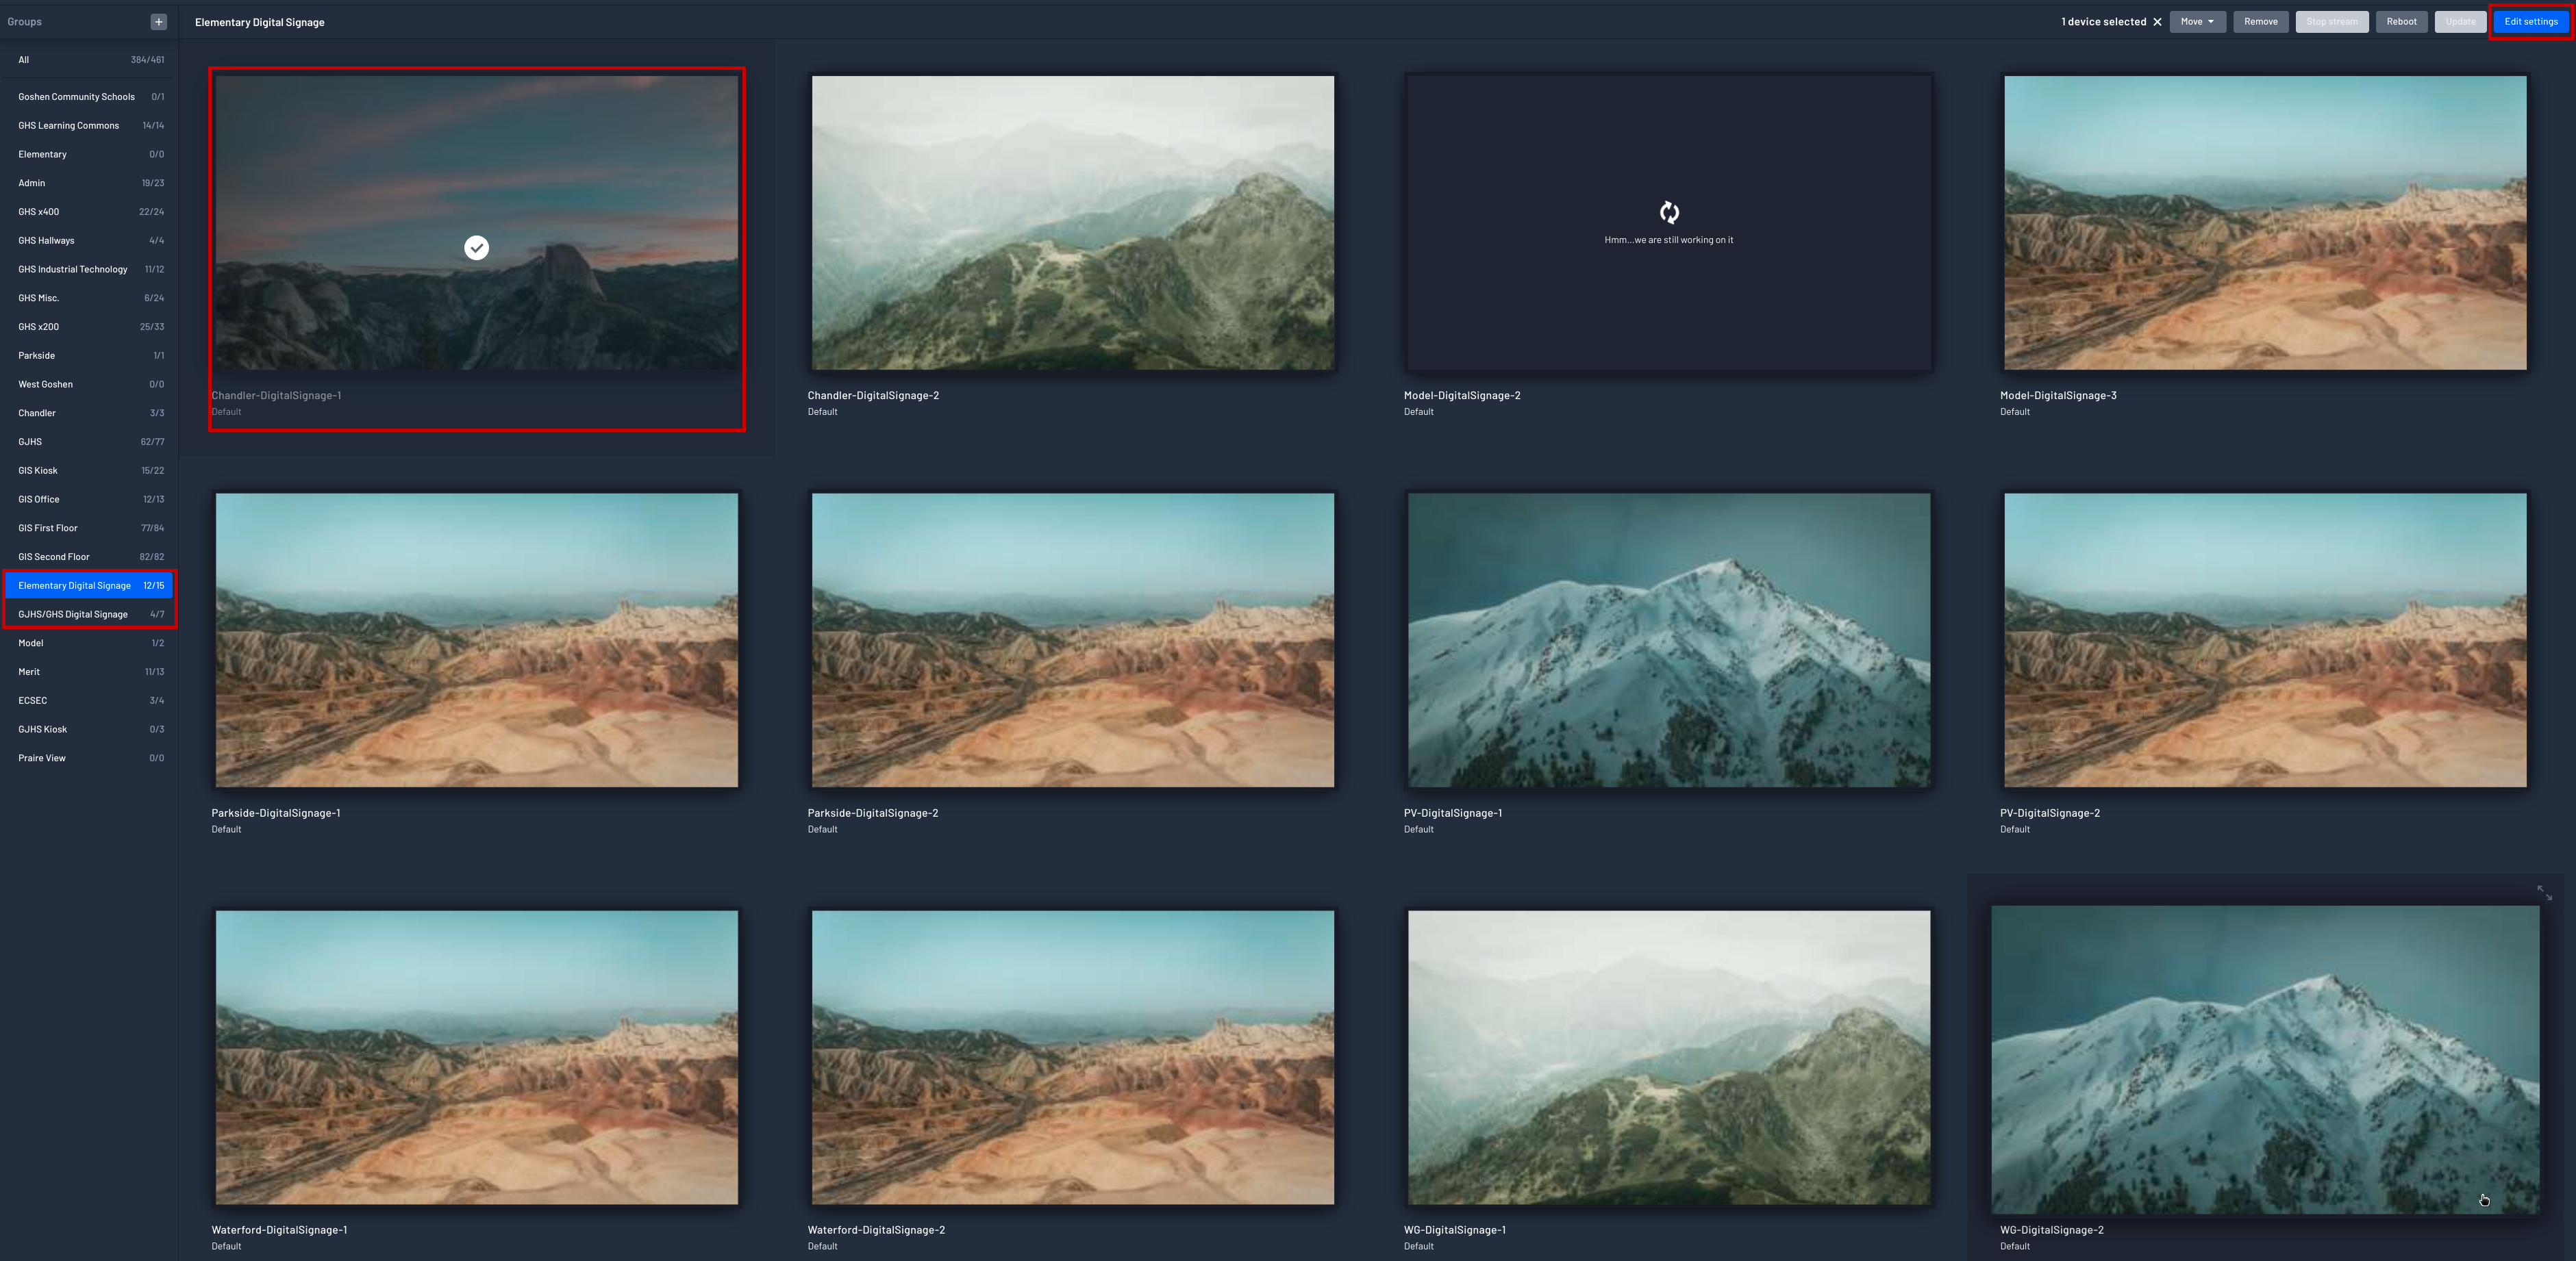Open Edit settings
Viewport: 2576px width, 1261px height.
[x=2530, y=22]
